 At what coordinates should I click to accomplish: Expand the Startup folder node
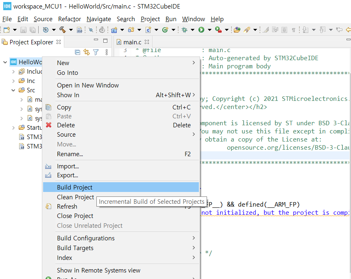(13, 128)
